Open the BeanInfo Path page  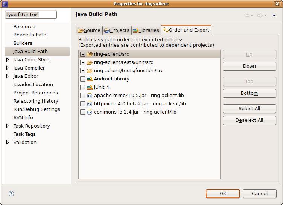30,35
